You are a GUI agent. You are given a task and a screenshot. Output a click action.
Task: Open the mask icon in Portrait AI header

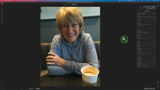coord(141,14)
